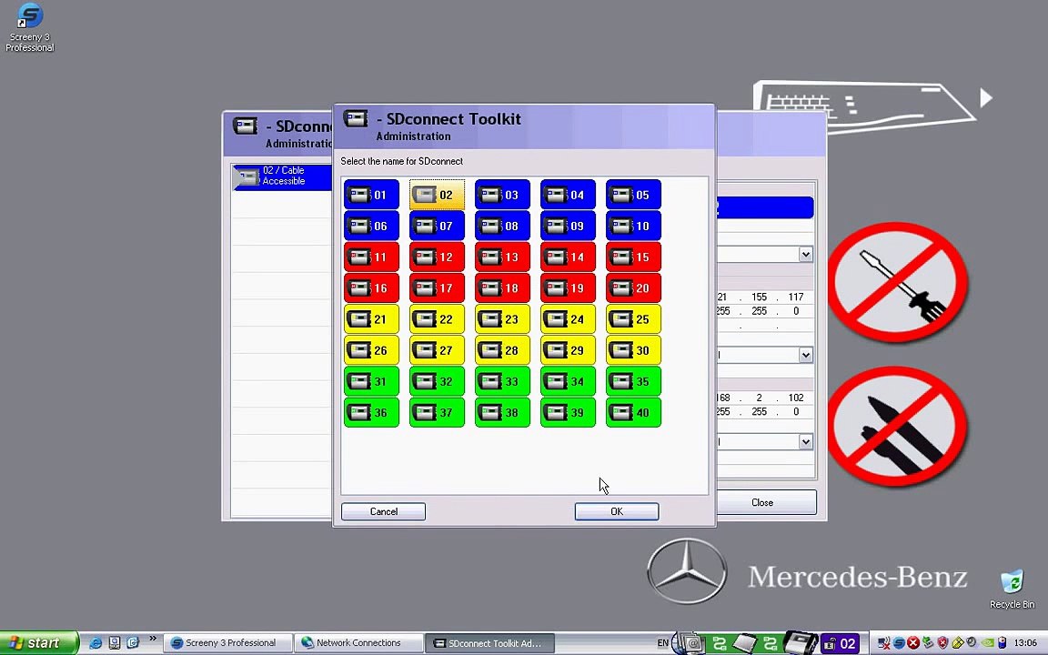Pick yellow SDconnect name 30

point(633,350)
